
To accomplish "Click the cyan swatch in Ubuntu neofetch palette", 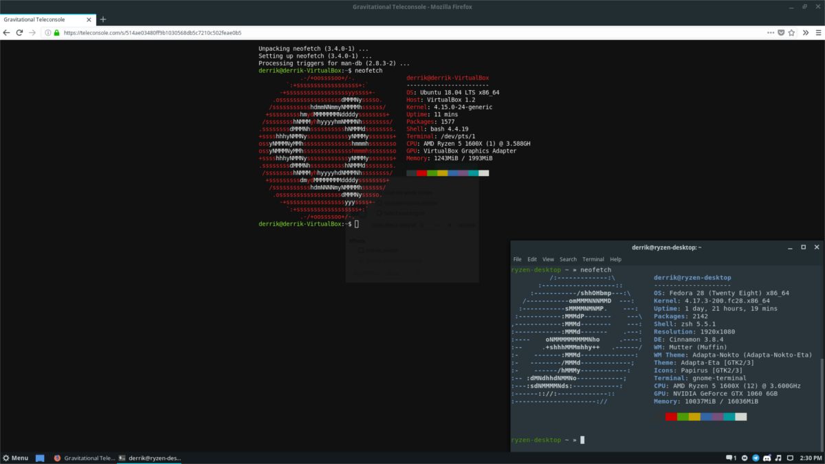I will click(473, 173).
